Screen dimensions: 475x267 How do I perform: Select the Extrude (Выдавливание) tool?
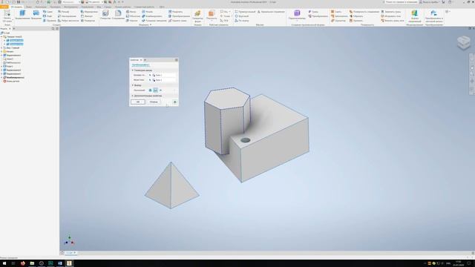[x=22, y=15]
